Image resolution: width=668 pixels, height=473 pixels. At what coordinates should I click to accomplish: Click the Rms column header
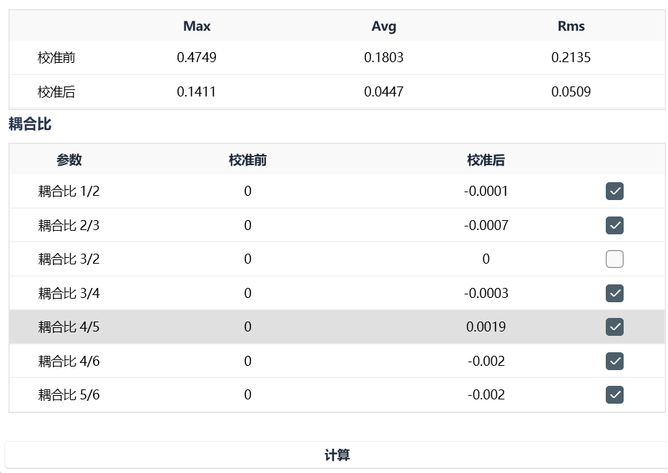pos(571,26)
